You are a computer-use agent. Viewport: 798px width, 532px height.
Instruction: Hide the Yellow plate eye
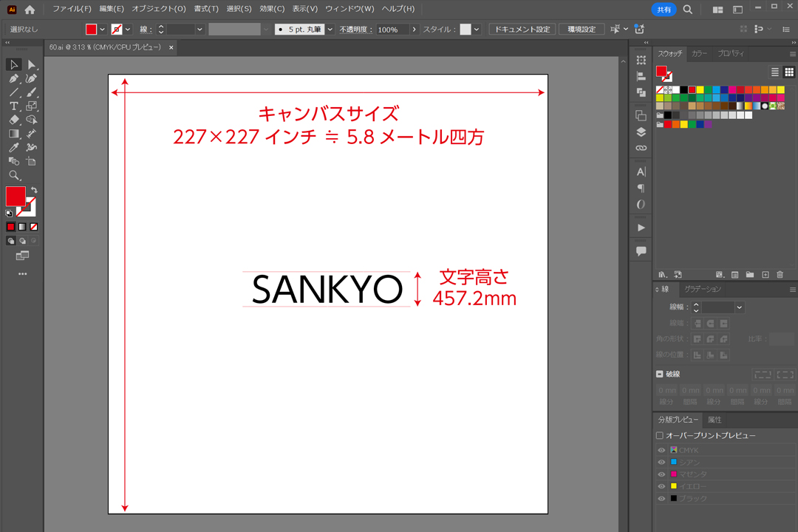coord(661,487)
